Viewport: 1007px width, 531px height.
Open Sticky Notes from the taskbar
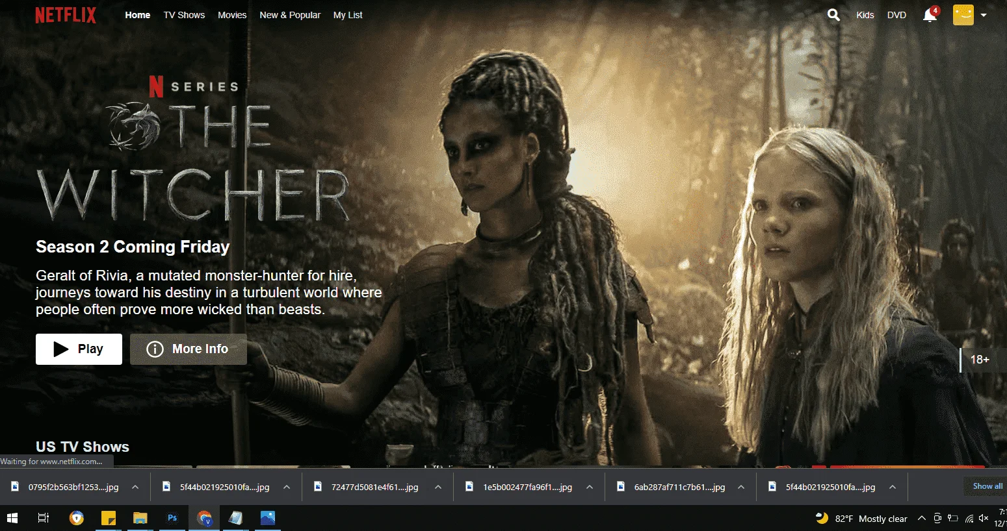[109, 518]
